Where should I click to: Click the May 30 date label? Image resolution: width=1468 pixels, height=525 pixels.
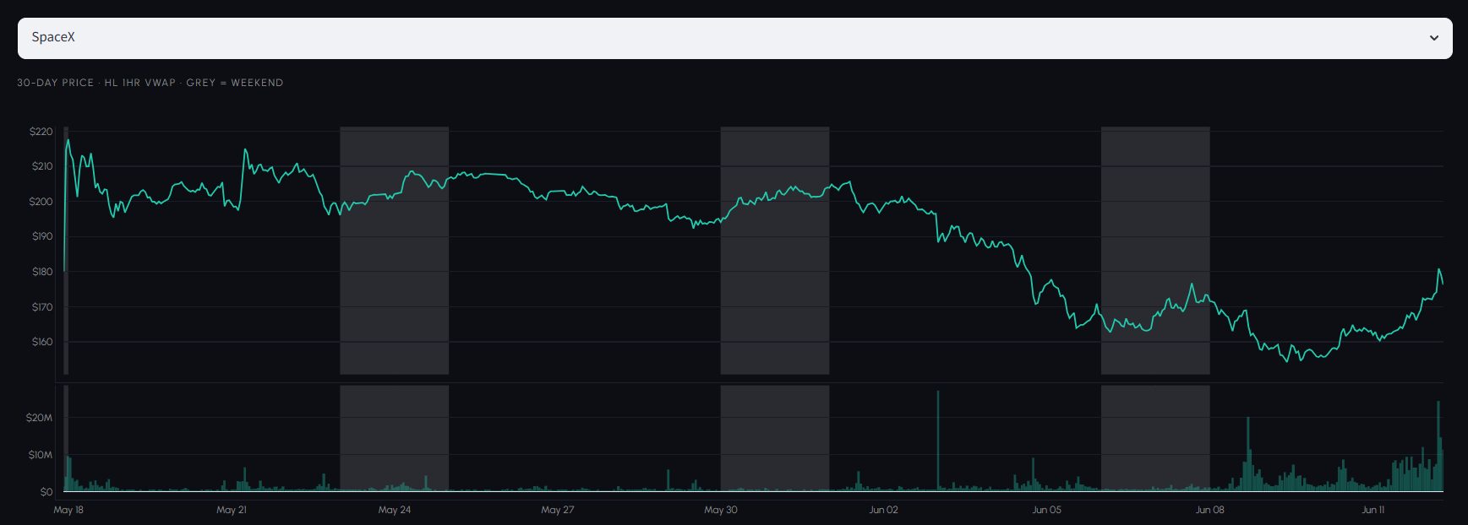pos(721,510)
